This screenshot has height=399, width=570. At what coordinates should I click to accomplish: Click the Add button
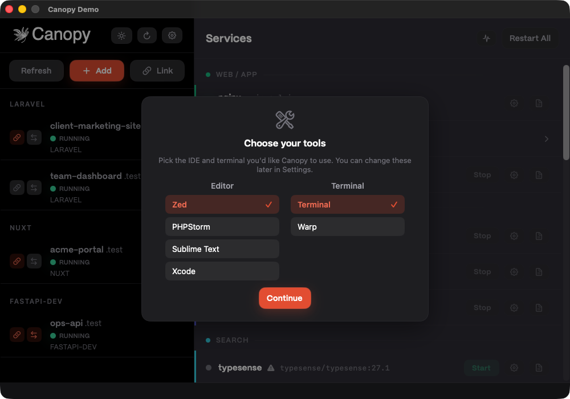[97, 71]
